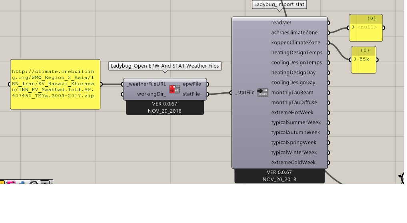Select the blue Python script icon
This screenshot has width=407, height=223.
pyautogui.click(x=22, y=183)
